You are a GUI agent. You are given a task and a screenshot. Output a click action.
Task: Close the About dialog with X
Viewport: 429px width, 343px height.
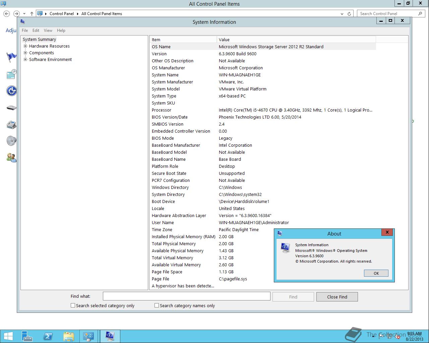tap(387, 232)
